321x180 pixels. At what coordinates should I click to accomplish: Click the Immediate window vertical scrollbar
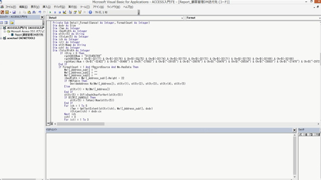pos(294,155)
